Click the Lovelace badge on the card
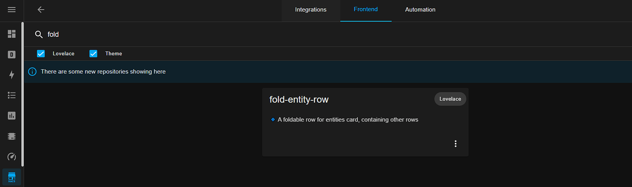This screenshot has height=187, width=632. pyautogui.click(x=450, y=99)
